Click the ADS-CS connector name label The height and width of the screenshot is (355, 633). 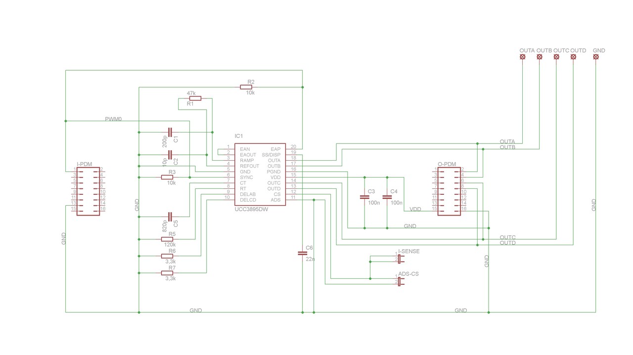point(408,273)
